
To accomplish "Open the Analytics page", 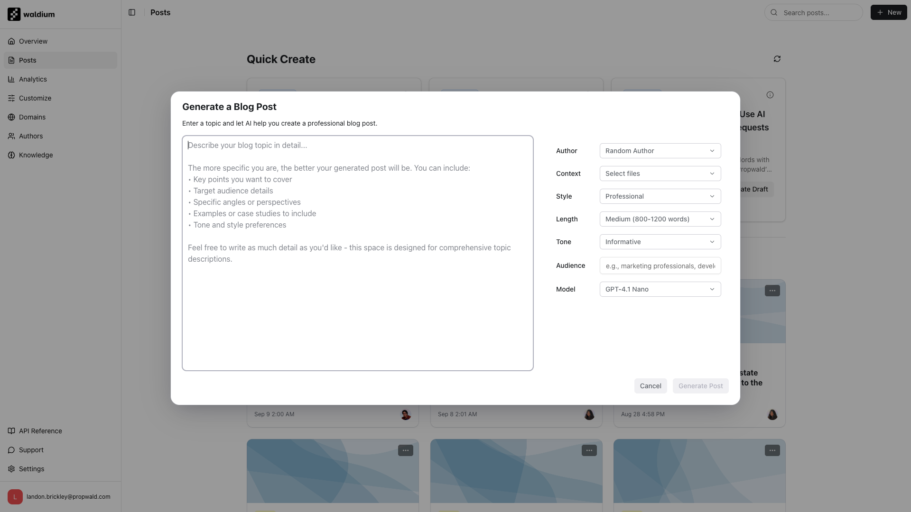I will [33, 79].
